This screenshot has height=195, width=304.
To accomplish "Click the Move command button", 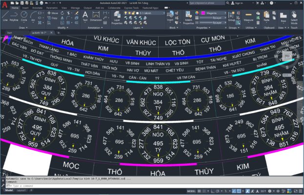I will pyautogui.click(x=52, y=13).
